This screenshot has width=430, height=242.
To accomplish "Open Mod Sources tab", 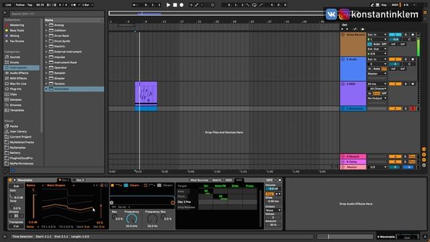I will 200,180.
